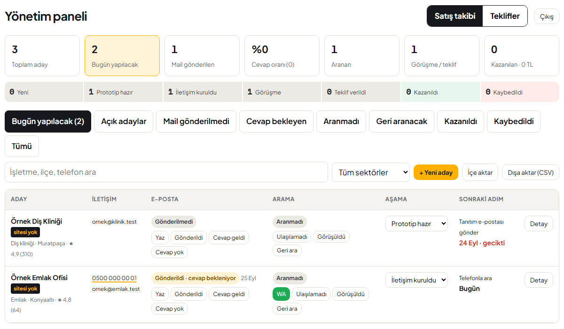The height and width of the screenshot is (329, 564).
Task: Set Geri ara for Örnek Emlak Ofisi
Action: [x=287, y=309]
